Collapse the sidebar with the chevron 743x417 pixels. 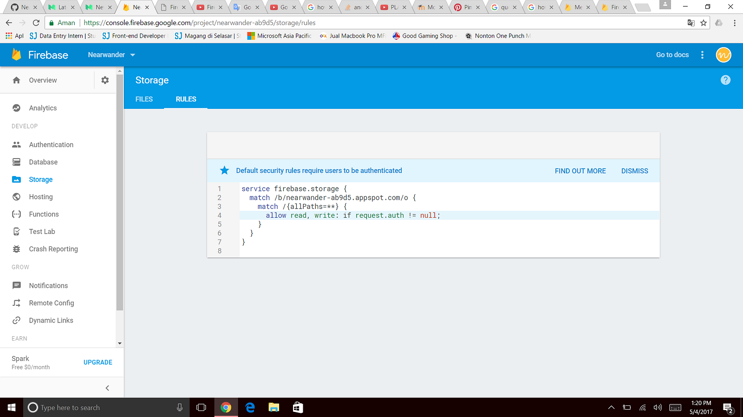coord(107,388)
